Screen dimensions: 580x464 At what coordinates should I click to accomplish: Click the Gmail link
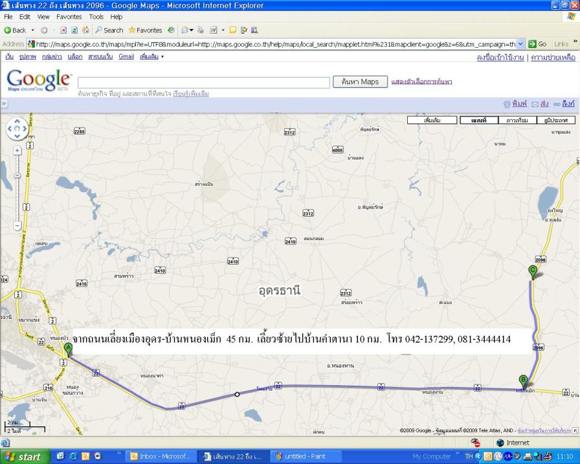click(126, 57)
